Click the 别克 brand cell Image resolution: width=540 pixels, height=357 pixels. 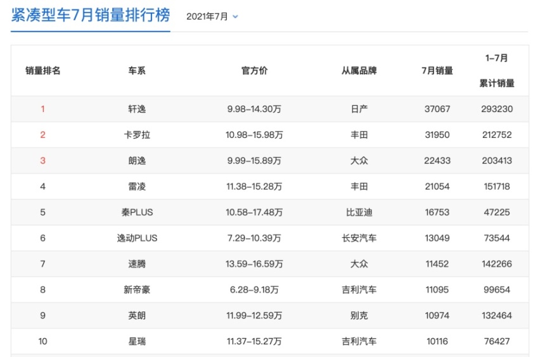(x=359, y=315)
